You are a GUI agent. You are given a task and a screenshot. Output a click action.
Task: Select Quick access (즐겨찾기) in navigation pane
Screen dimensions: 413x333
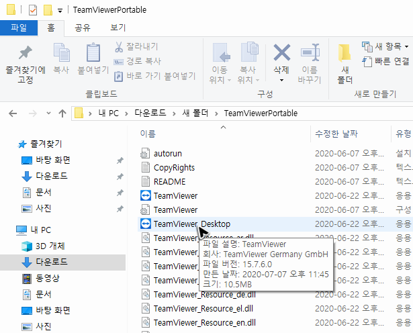(x=40, y=144)
